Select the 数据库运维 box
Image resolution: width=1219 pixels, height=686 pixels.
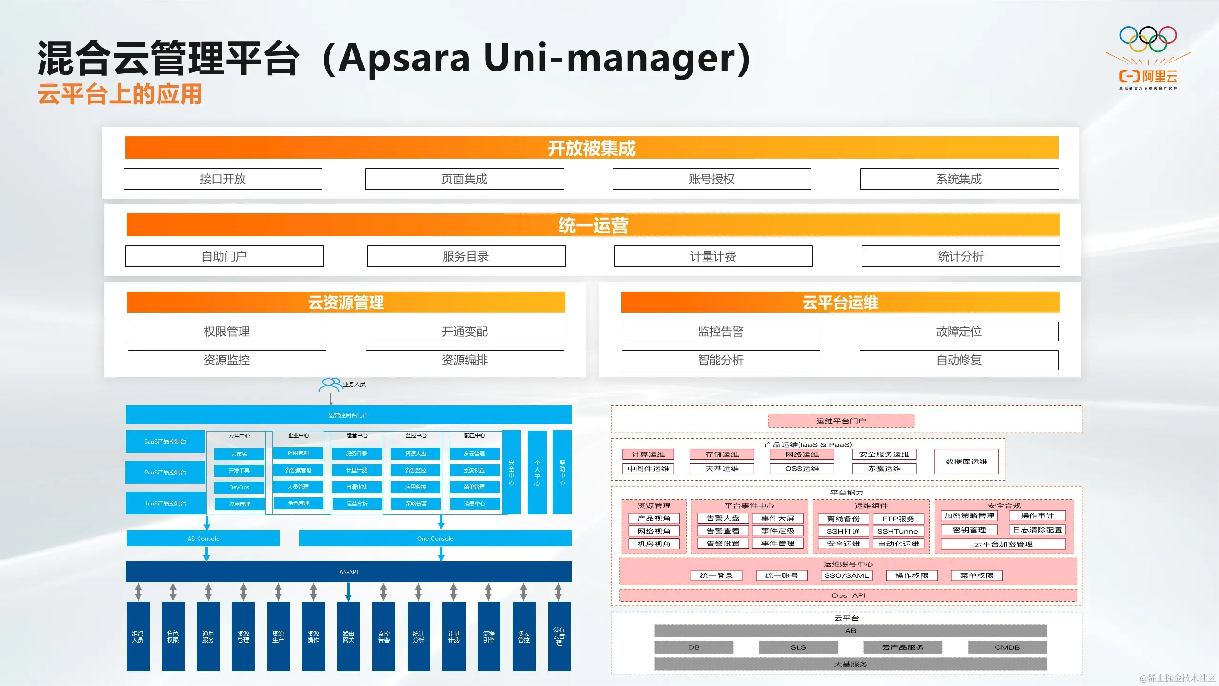pyautogui.click(x=966, y=462)
